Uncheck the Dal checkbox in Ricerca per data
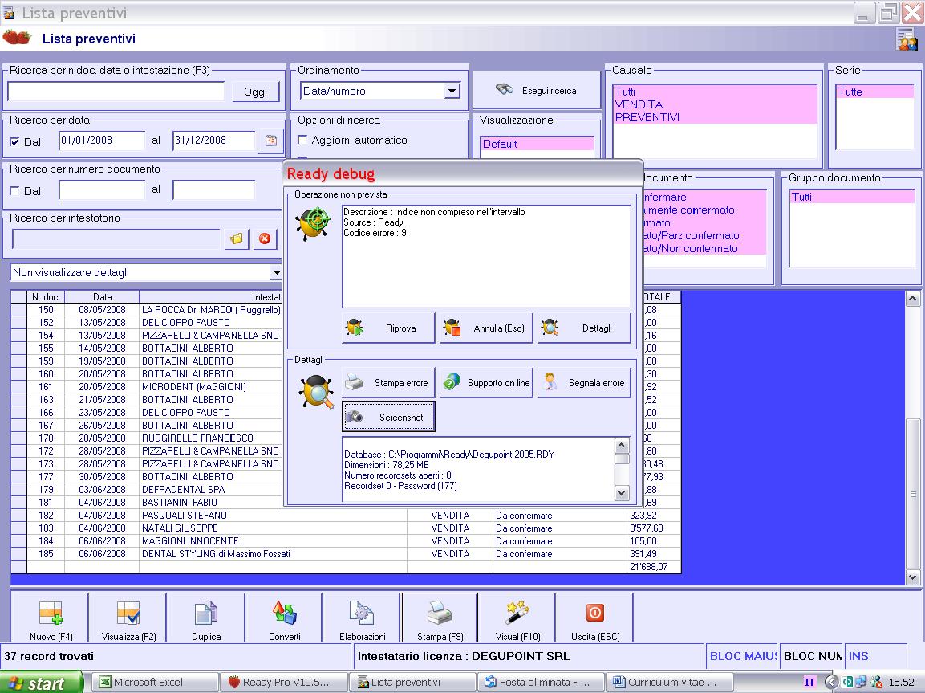Screen dimensions: 925x693 pos(14,142)
